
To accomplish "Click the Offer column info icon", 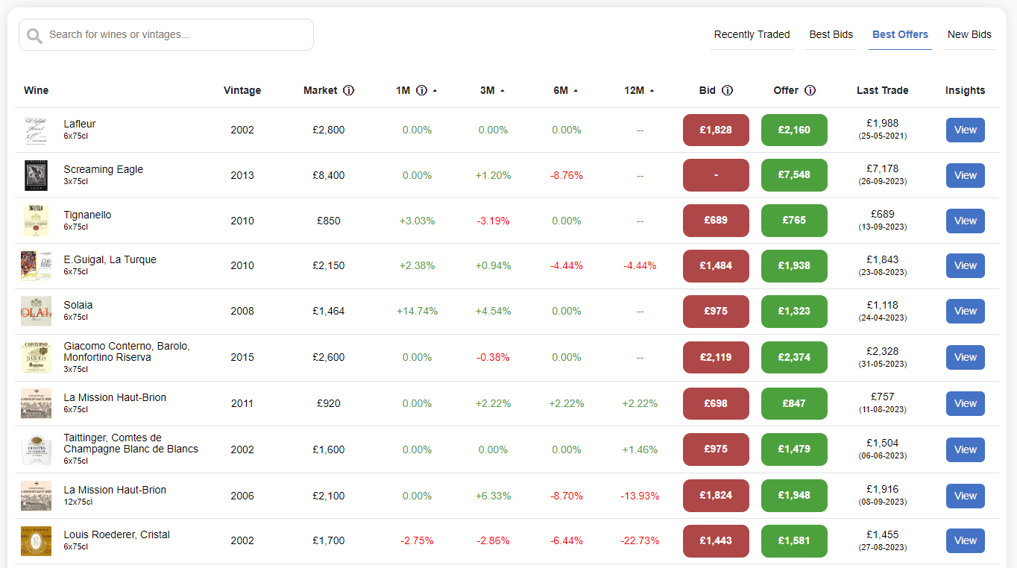I will 810,90.
